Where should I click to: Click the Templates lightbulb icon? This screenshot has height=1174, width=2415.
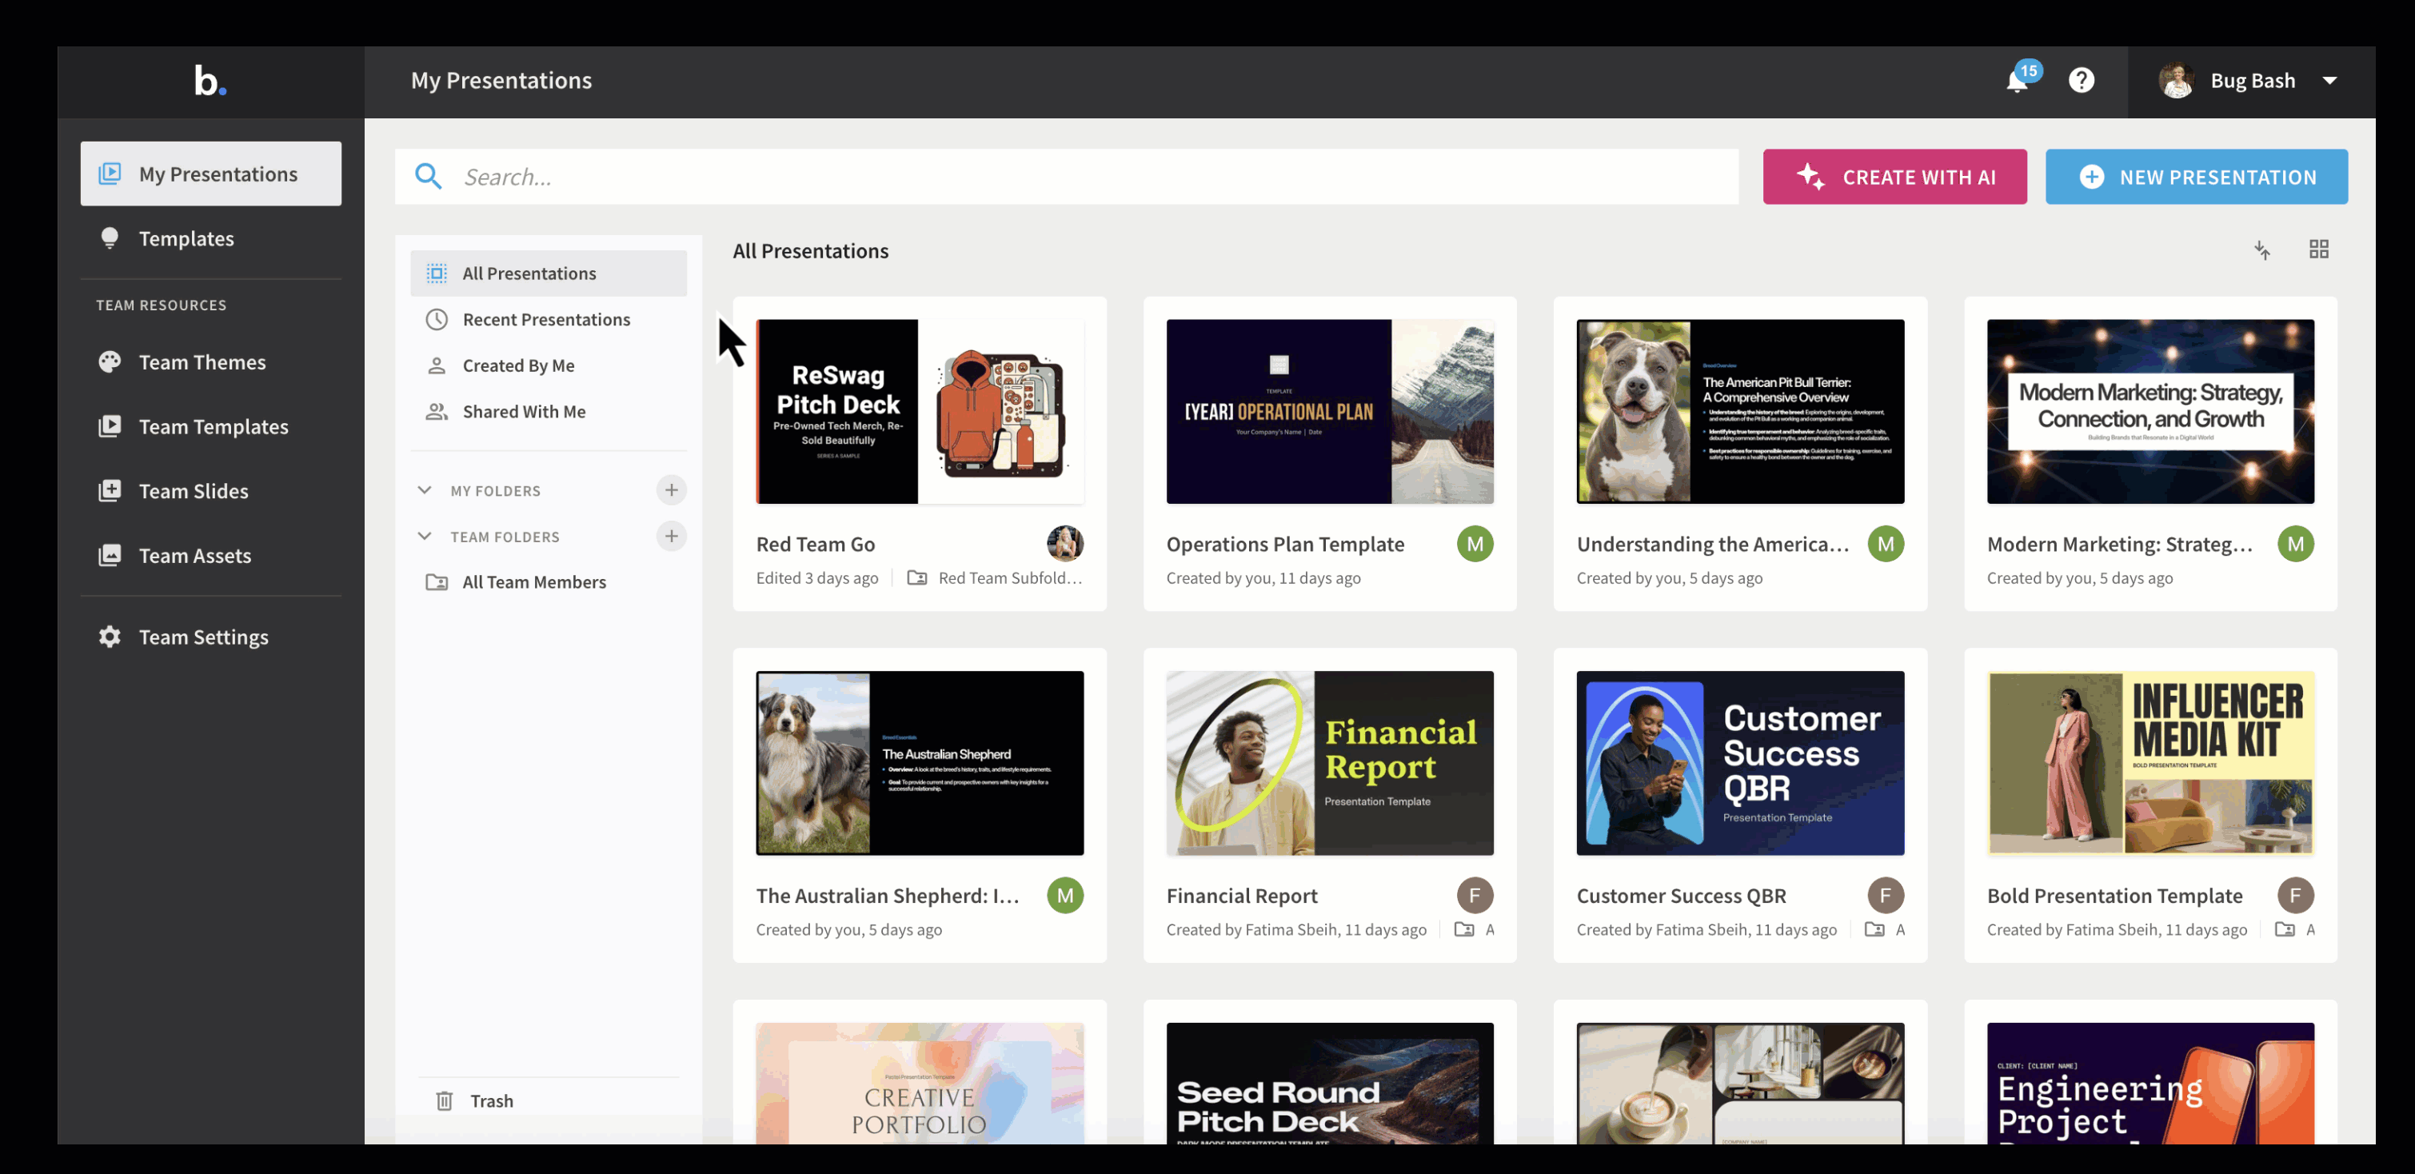[x=110, y=238]
